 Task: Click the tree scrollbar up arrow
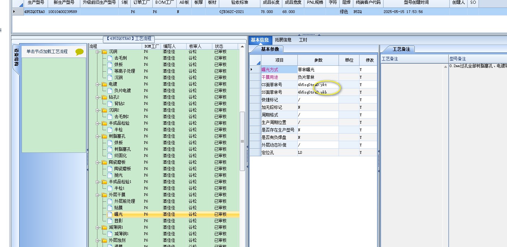click(x=242, y=47)
